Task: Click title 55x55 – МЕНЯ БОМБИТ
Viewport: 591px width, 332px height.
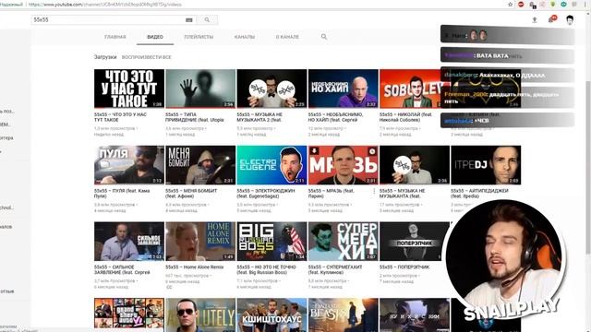Action: click(x=191, y=194)
